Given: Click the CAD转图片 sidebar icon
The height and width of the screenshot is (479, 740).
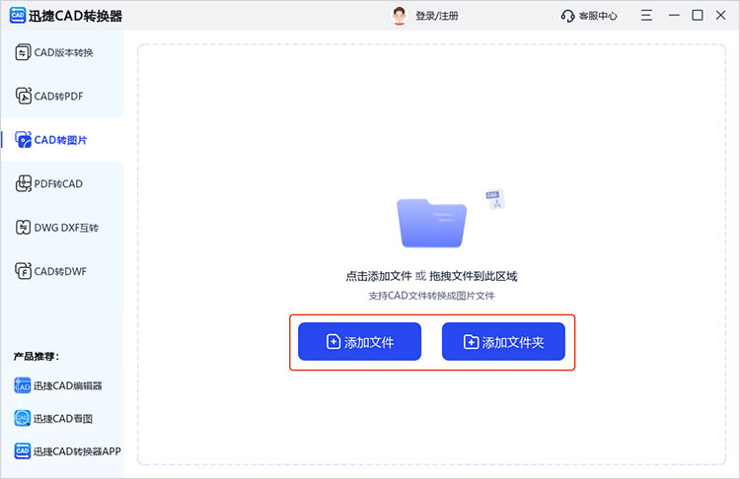Looking at the screenshot, I should pyautogui.click(x=23, y=140).
